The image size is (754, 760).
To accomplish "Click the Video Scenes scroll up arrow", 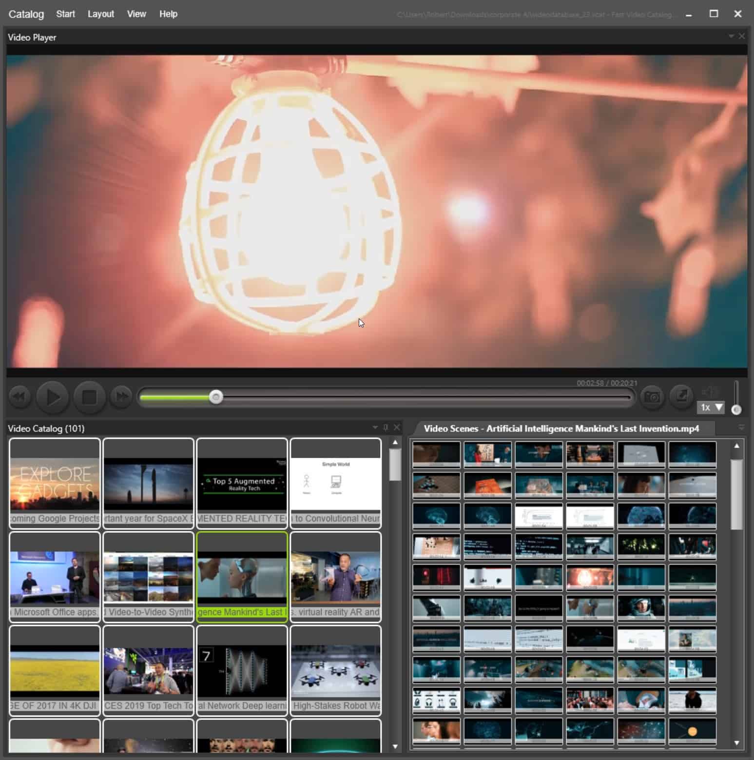I will click(736, 446).
